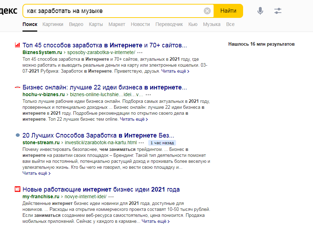
Task: Open the Кью tab
Action: tap(193, 24)
